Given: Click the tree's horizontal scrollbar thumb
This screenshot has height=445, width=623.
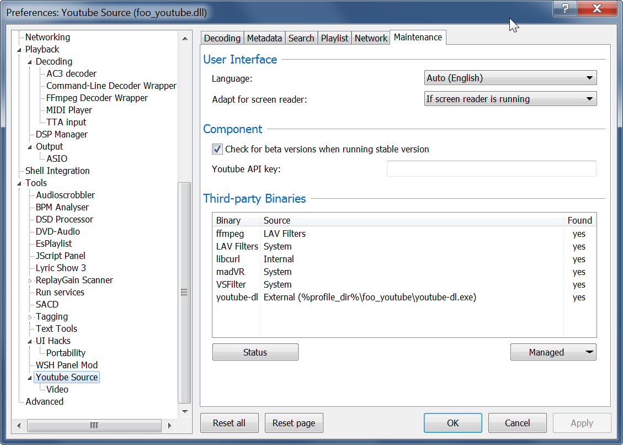Looking at the screenshot, I should coord(94,426).
